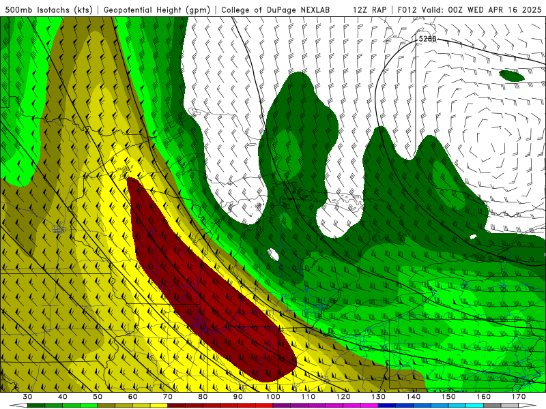Click the '170' tick on the color scale
546x409 pixels.
[x=519, y=397]
